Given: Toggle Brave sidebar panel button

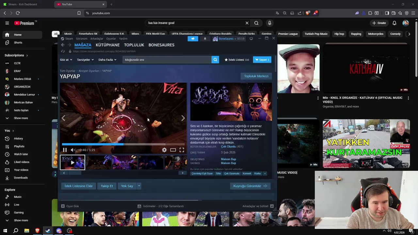Looking at the screenshot, I should (387, 13).
